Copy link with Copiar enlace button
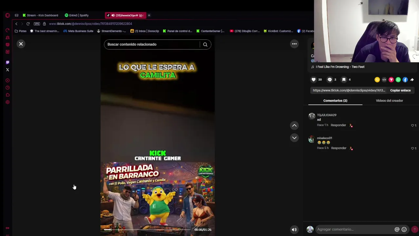The image size is (419, 236). (400, 90)
